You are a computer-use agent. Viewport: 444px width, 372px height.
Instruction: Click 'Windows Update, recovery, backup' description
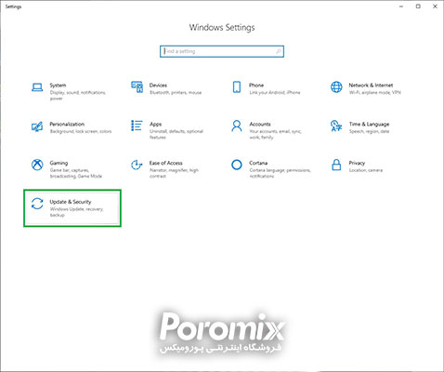tap(77, 212)
